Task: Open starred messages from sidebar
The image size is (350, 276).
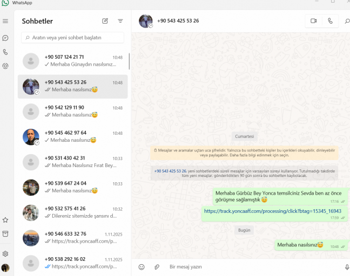Action: 5,220
